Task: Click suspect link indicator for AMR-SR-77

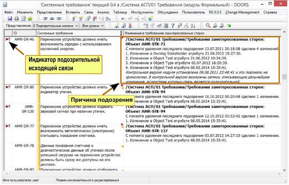Action: (8, 126)
